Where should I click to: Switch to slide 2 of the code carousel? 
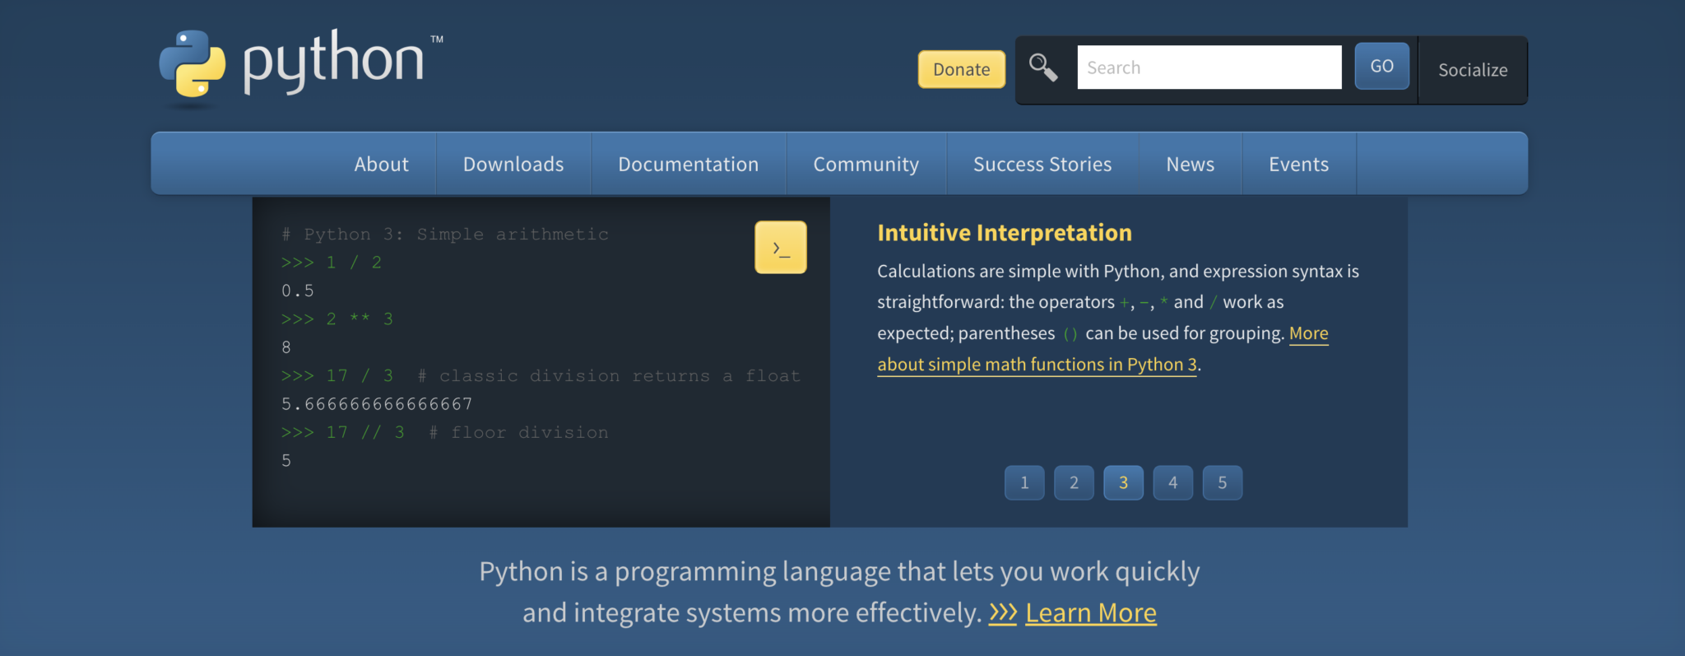(1074, 483)
